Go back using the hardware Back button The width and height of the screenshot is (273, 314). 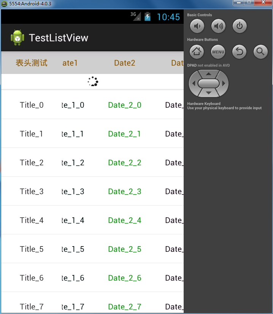(239, 52)
